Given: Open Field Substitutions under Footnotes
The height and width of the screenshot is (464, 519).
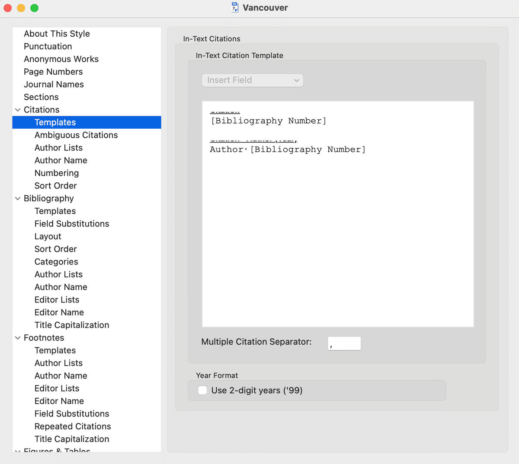Looking at the screenshot, I should tap(72, 414).
